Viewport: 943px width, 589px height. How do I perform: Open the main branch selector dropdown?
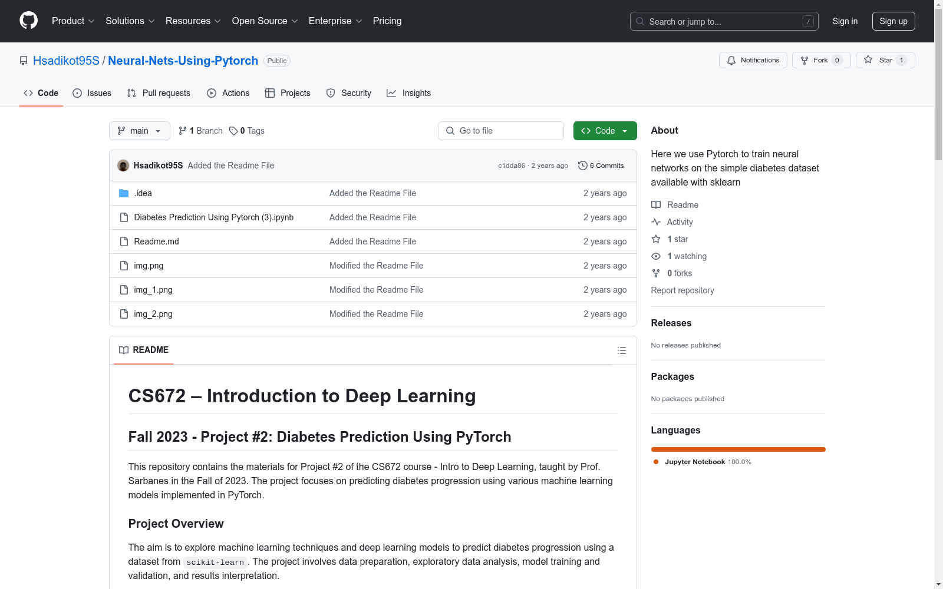tap(140, 131)
